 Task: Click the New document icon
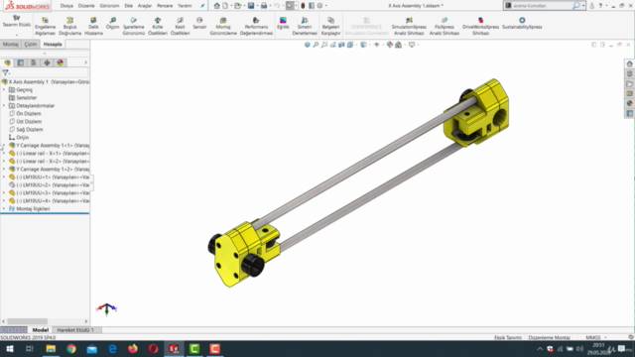[x=225, y=6]
